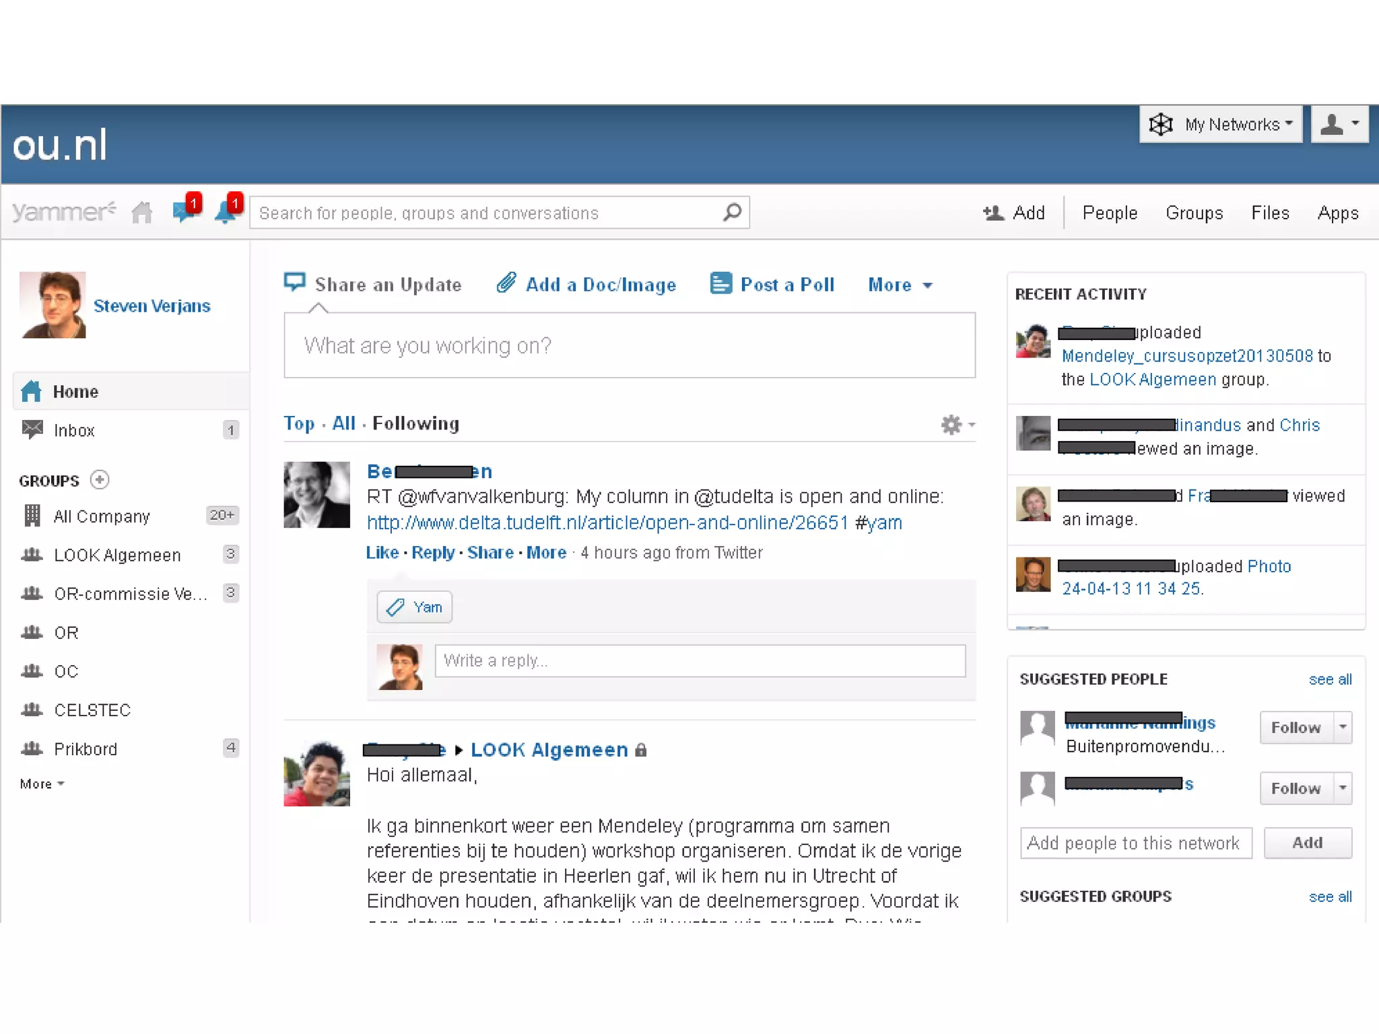Viewport: 1379px width, 1034px height.
Task: Click the add group plus icon
Action: tap(100, 480)
